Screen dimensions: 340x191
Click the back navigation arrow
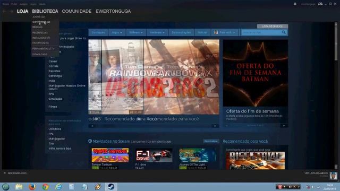click(4, 11)
